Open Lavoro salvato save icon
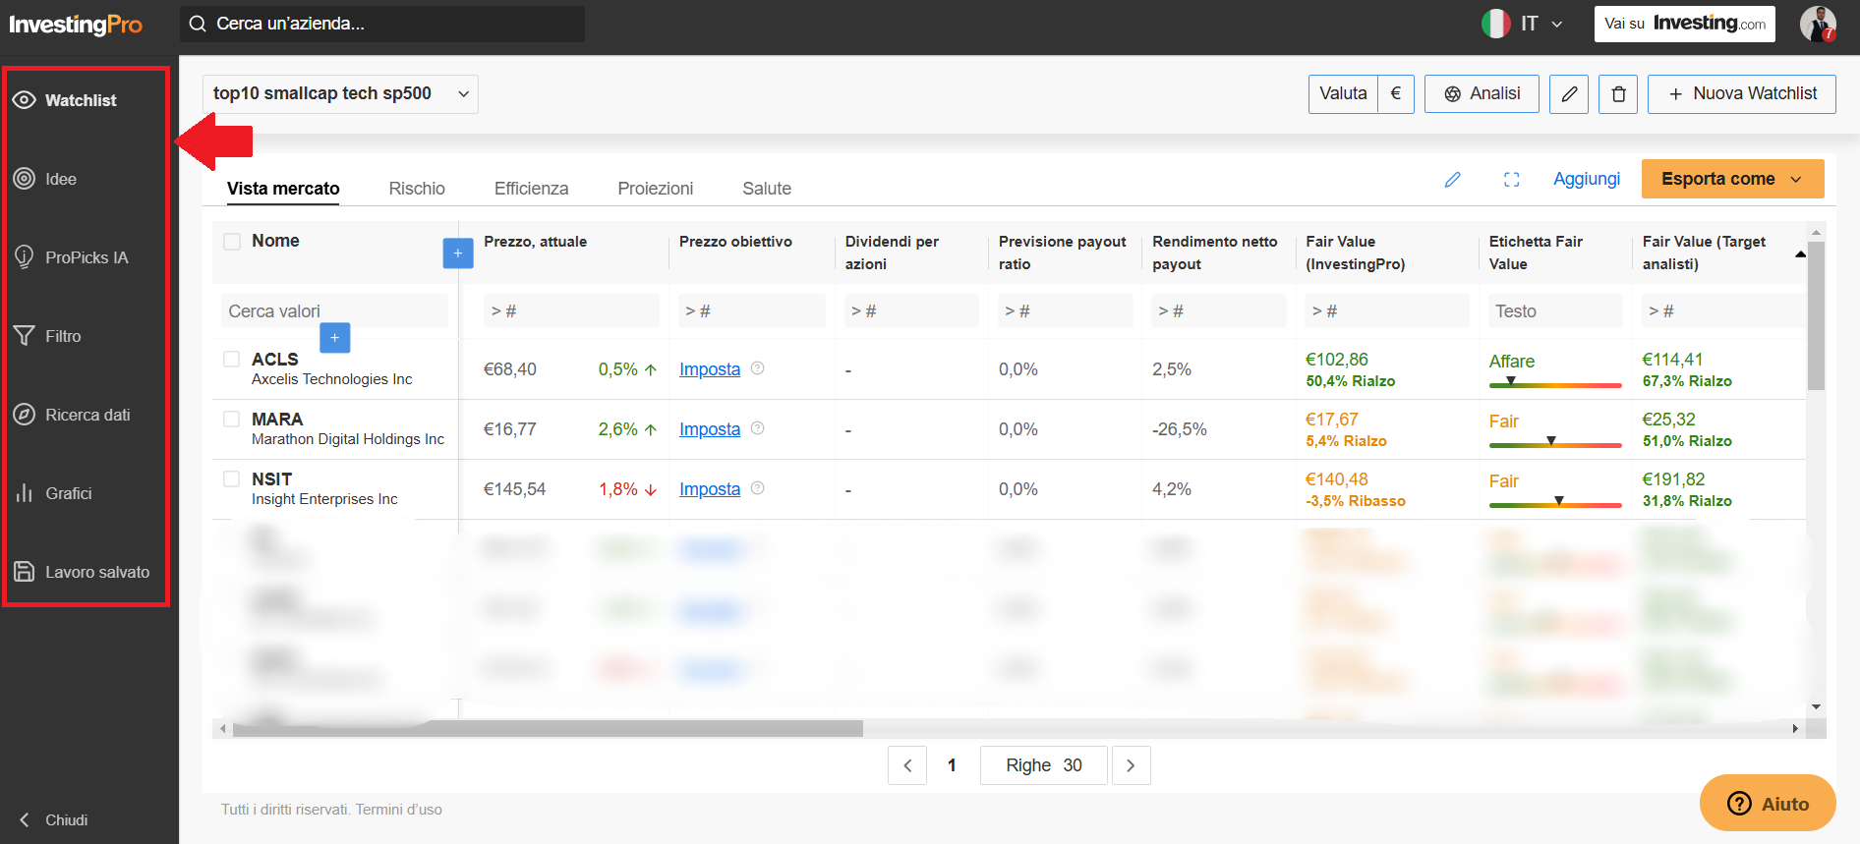This screenshot has height=844, width=1860. pos(25,572)
